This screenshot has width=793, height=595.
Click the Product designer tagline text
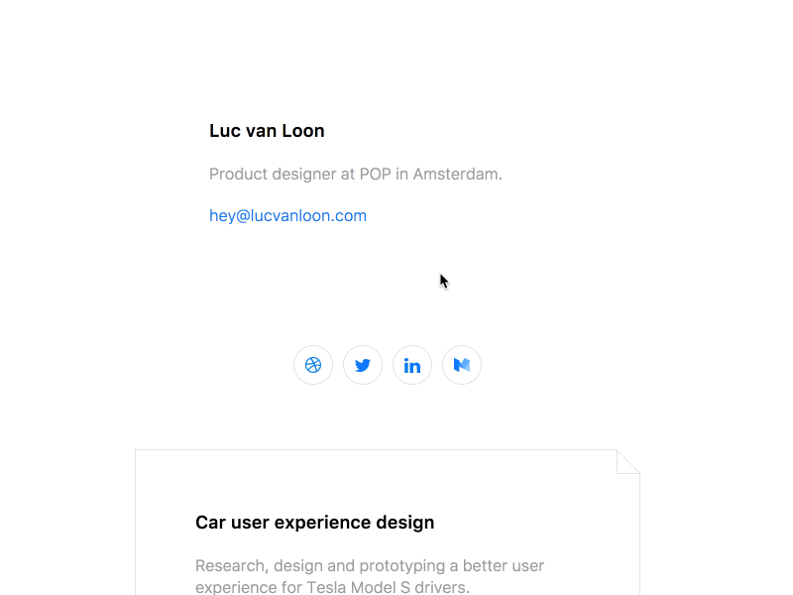point(355,174)
